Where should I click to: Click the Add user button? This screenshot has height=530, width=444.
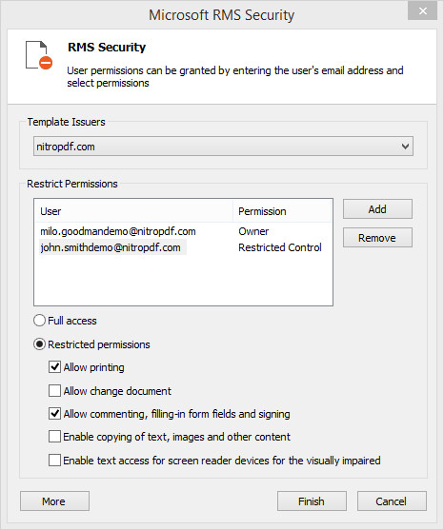[377, 209]
